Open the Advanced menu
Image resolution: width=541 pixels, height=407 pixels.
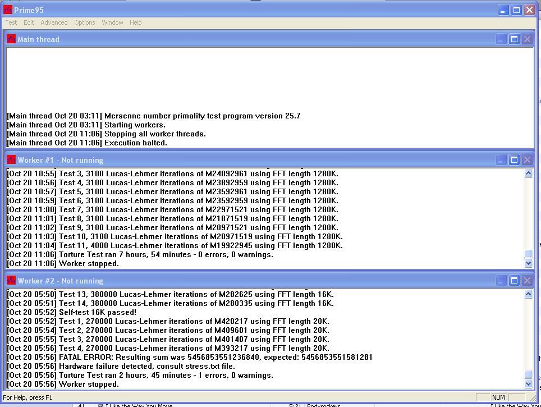(54, 22)
